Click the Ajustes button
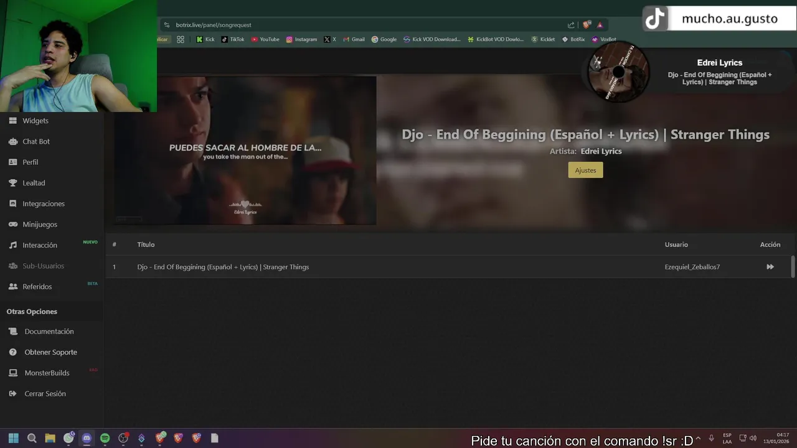 585,170
